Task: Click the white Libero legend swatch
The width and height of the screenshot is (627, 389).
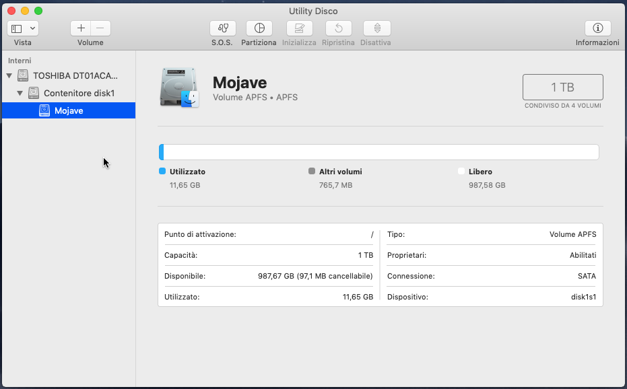Action: pos(461,171)
